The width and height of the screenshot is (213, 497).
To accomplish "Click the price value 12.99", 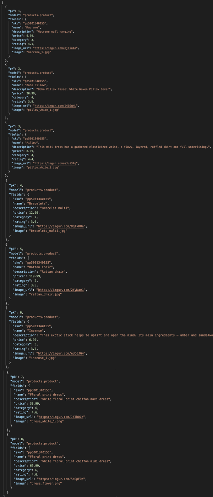I will pos(34,213).
